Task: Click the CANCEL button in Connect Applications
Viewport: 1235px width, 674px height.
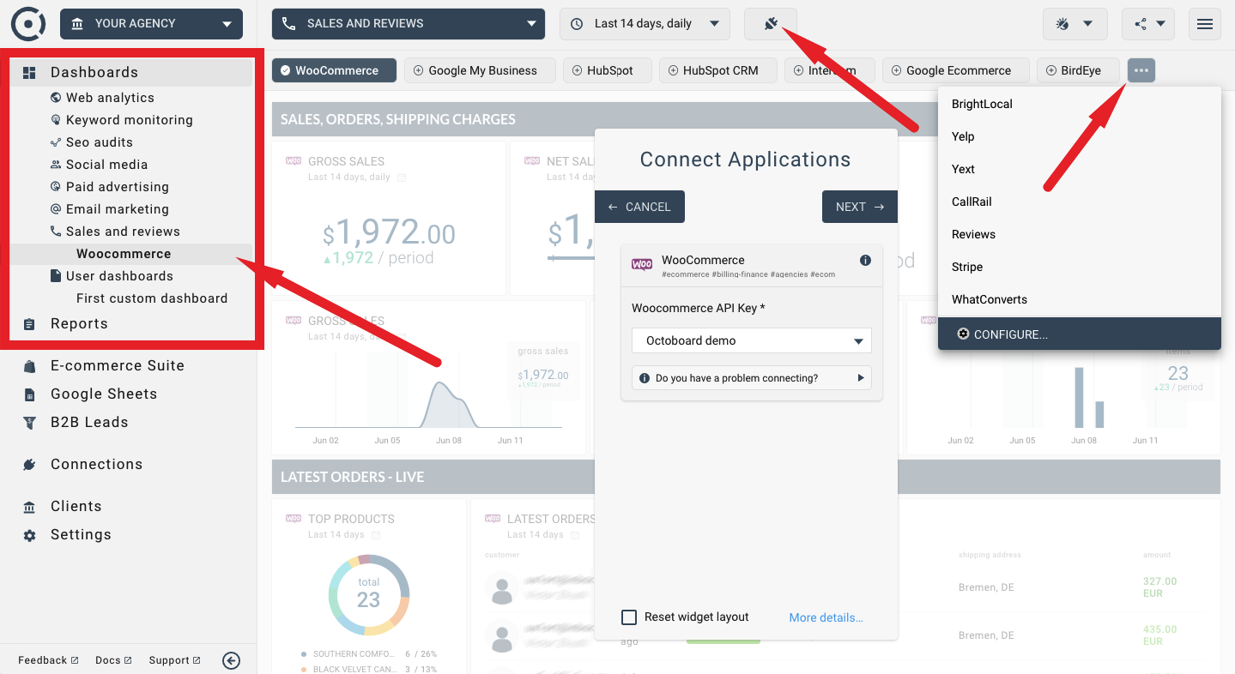Action: tap(639, 207)
